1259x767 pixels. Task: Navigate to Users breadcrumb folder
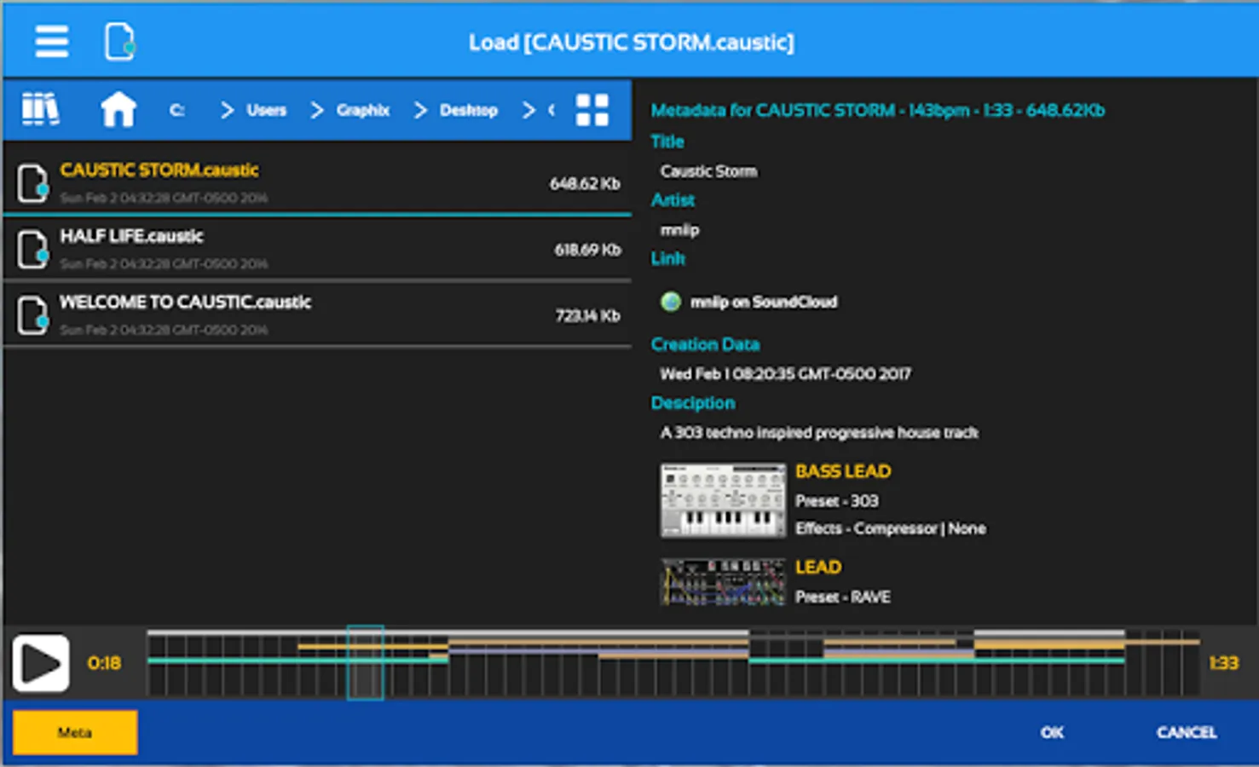click(267, 110)
